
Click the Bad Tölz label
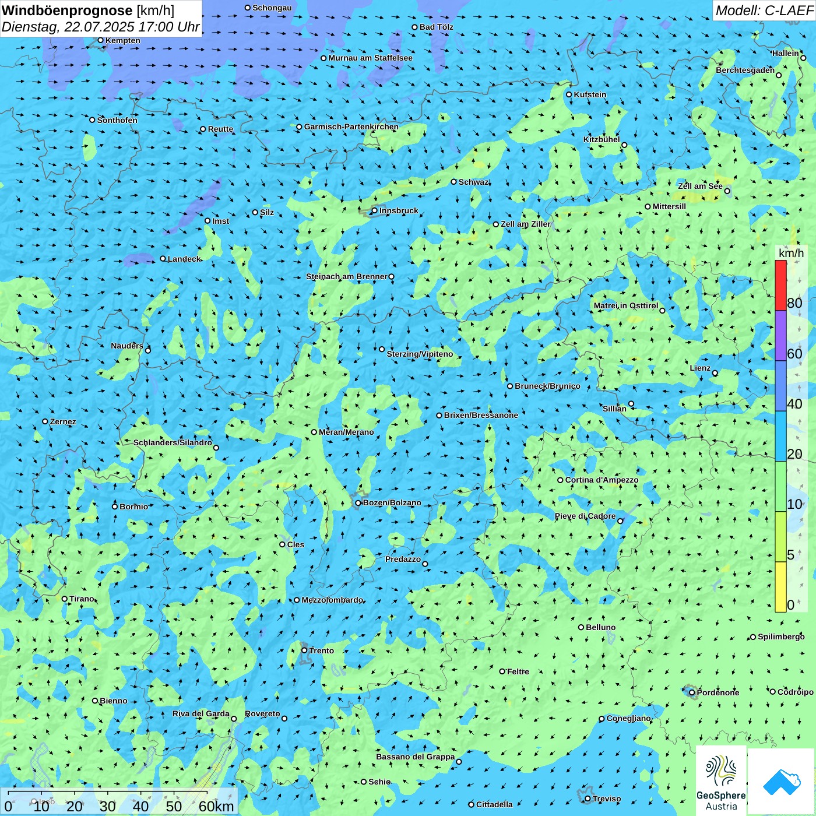pyautogui.click(x=437, y=27)
